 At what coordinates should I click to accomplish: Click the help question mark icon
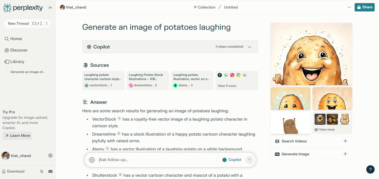click(370, 169)
